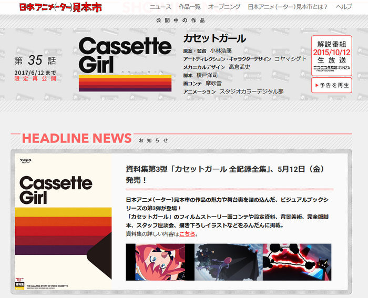
Task: Click the 公開中の作品 label
Action: point(180,20)
